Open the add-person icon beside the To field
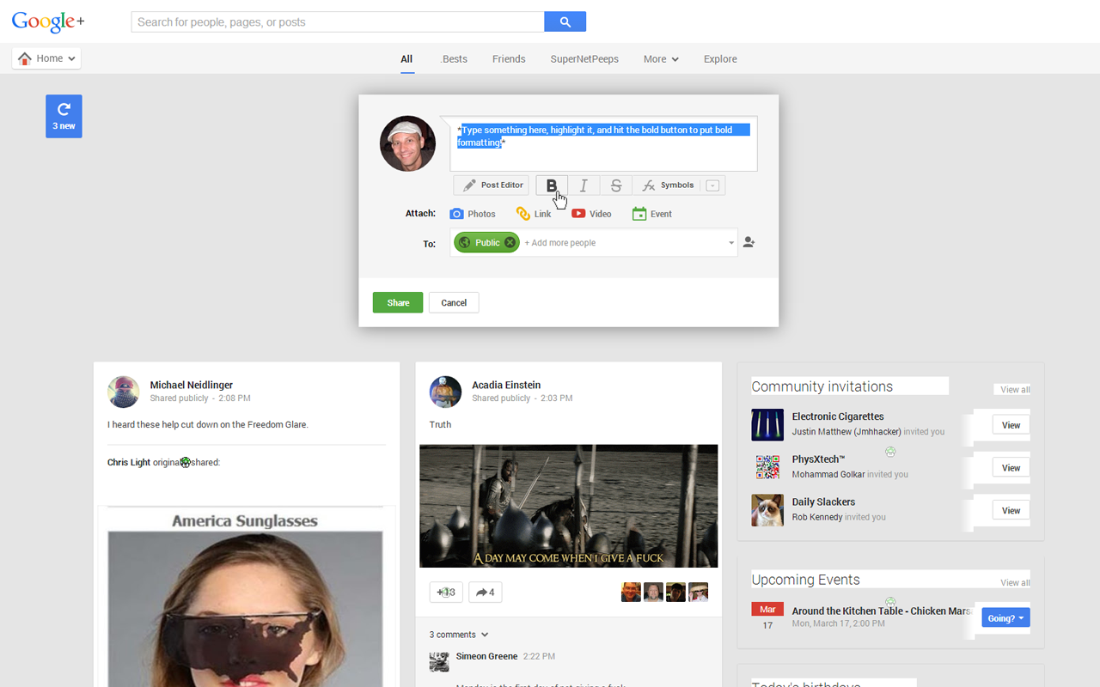The width and height of the screenshot is (1100, 687). point(748,242)
